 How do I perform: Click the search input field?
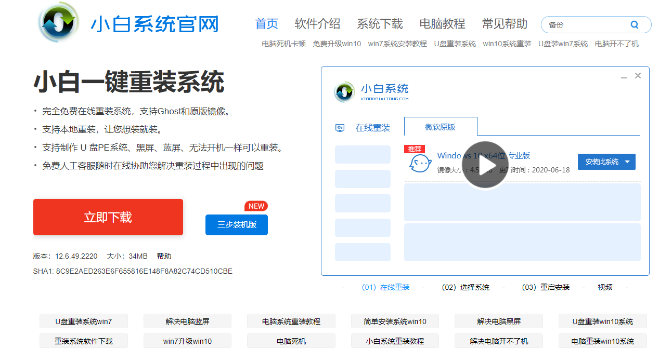point(585,24)
